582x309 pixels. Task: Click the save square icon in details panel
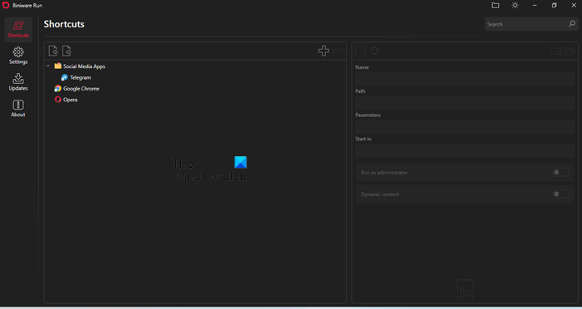coord(360,51)
